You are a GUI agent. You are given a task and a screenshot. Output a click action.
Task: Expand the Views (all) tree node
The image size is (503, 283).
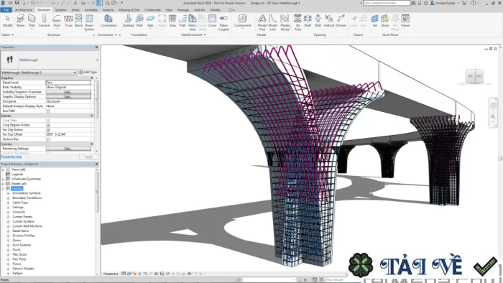tap(3, 170)
